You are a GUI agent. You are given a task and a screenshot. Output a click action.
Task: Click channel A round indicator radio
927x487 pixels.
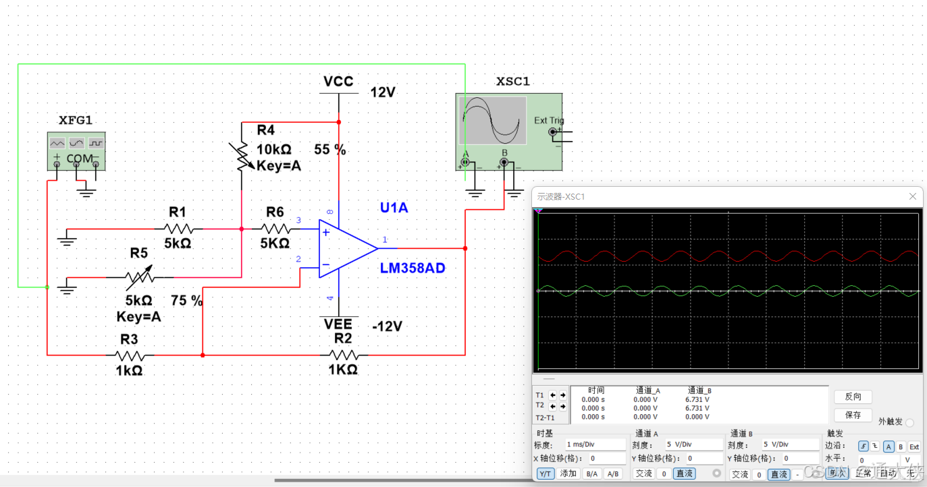pyautogui.click(x=717, y=474)
